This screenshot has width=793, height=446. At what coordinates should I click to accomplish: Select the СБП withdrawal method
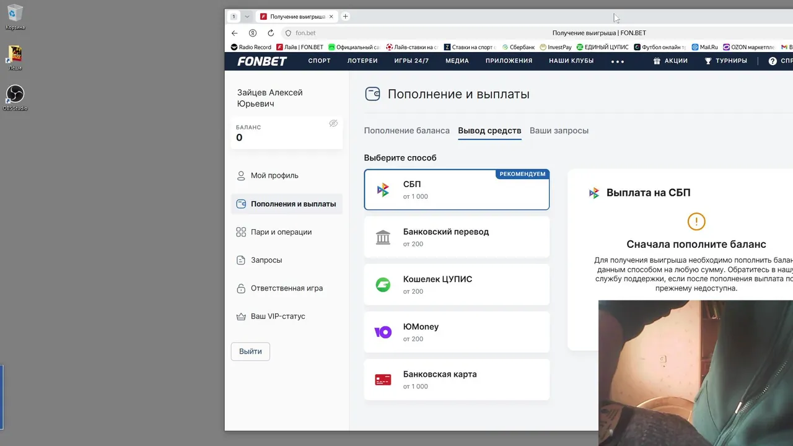tap(457, 190)
